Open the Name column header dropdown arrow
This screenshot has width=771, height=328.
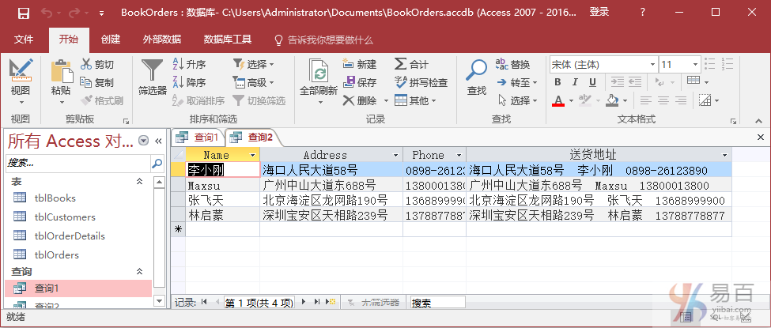pos(253,156)
